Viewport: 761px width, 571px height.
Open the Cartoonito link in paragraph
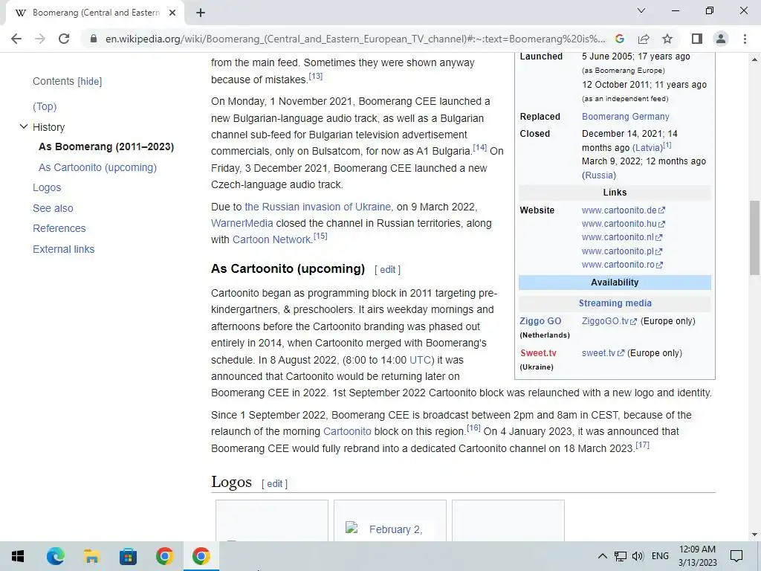pyautogui.click(x=347, y=432)
